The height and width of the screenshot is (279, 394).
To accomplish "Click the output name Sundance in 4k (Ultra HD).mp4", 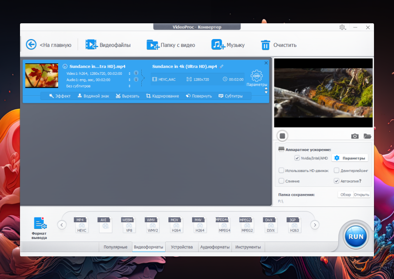I will tap(184, 66).
